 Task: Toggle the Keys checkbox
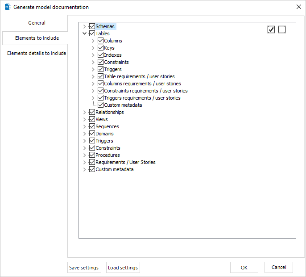(100, 48)
